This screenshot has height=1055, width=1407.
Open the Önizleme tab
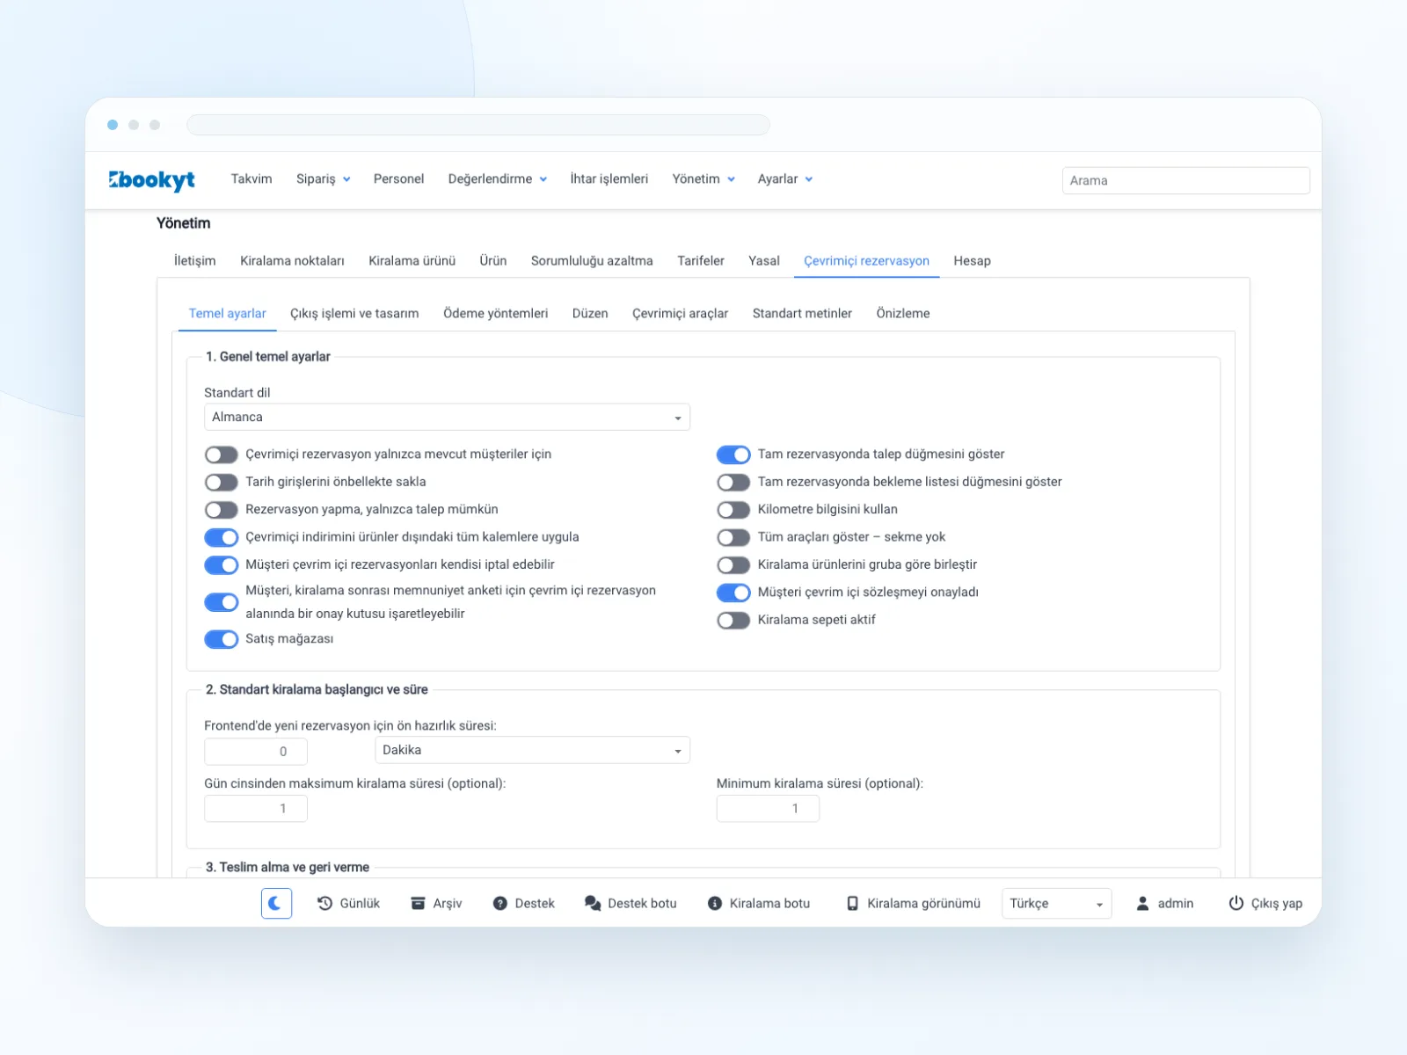[x=903, y=313]
